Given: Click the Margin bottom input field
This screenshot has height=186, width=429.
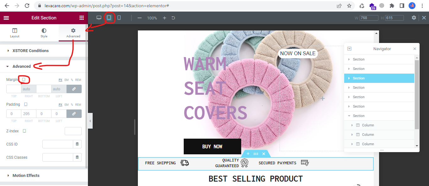Looking at the screenshot, I should 44,89.
